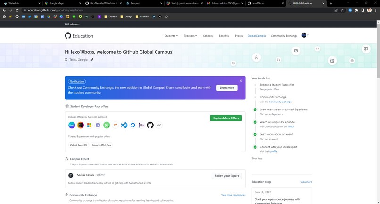Click the video player icon in banner
The width and height of the screenshot is (380, 204).
click(296, 51)
